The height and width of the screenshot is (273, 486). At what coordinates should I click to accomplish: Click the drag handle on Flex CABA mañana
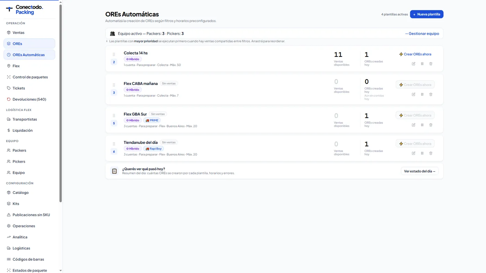coord(114,85)
